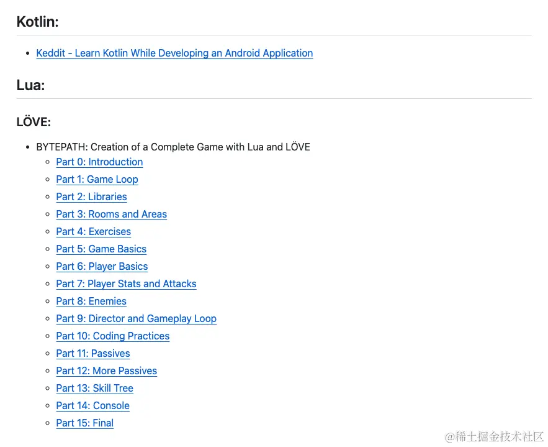This screenshot has width=548, height=447.
Task: Open Part 2: Libraries link
Action: [x=91, y=196]
